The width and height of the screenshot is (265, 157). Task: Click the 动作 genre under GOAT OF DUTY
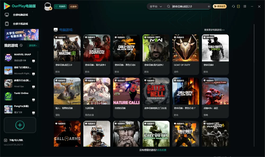click(x=176, y=72)
